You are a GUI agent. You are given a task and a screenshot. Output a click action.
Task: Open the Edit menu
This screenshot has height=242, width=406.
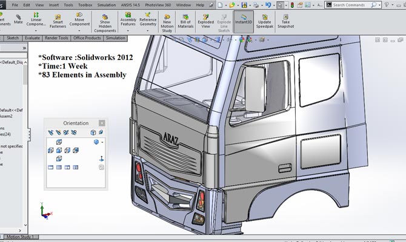pos(27,5)
